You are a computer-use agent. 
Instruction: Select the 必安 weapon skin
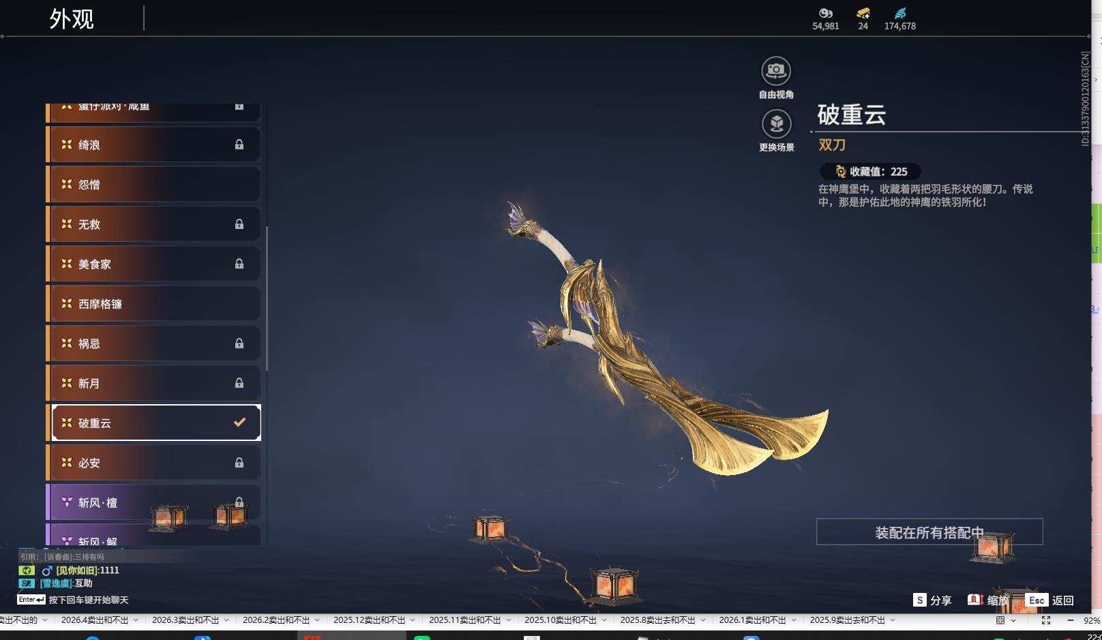[156, 463]
